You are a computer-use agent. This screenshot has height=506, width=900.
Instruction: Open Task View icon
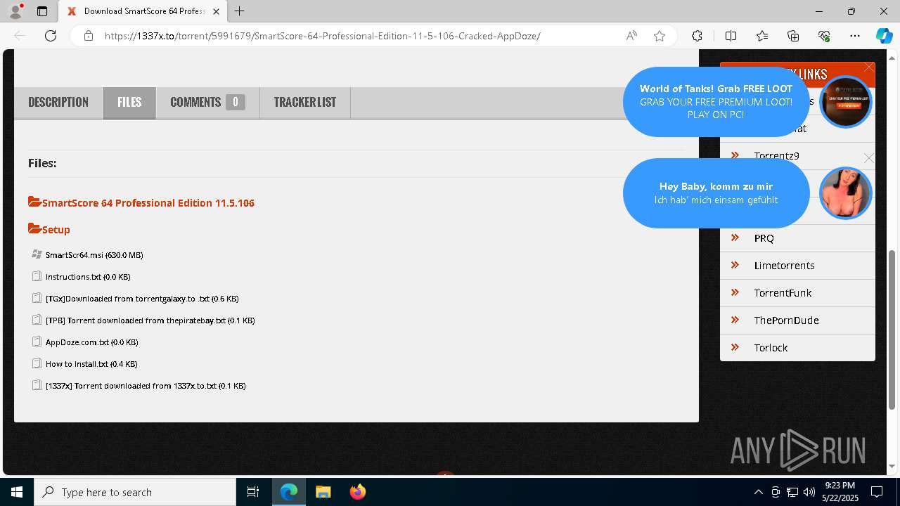(253, 492)
